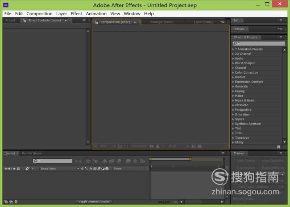Open the Composition Mini-Flowchart in timeline
290x207 pixels.
click(78, 161)
